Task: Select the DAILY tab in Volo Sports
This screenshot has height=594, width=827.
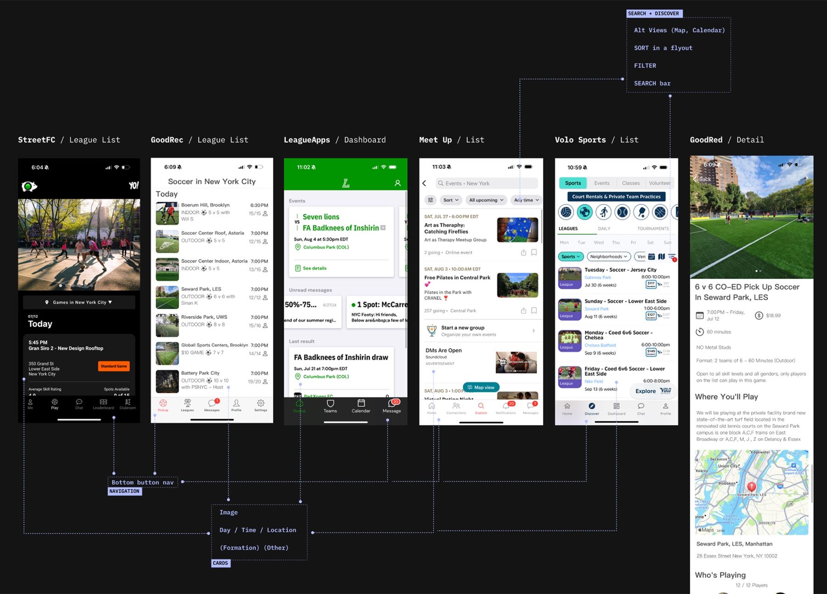Action: 604,228
